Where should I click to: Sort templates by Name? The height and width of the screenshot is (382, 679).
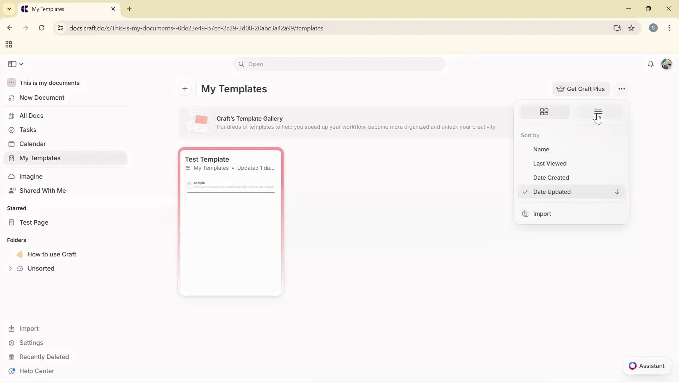(541, 149)
